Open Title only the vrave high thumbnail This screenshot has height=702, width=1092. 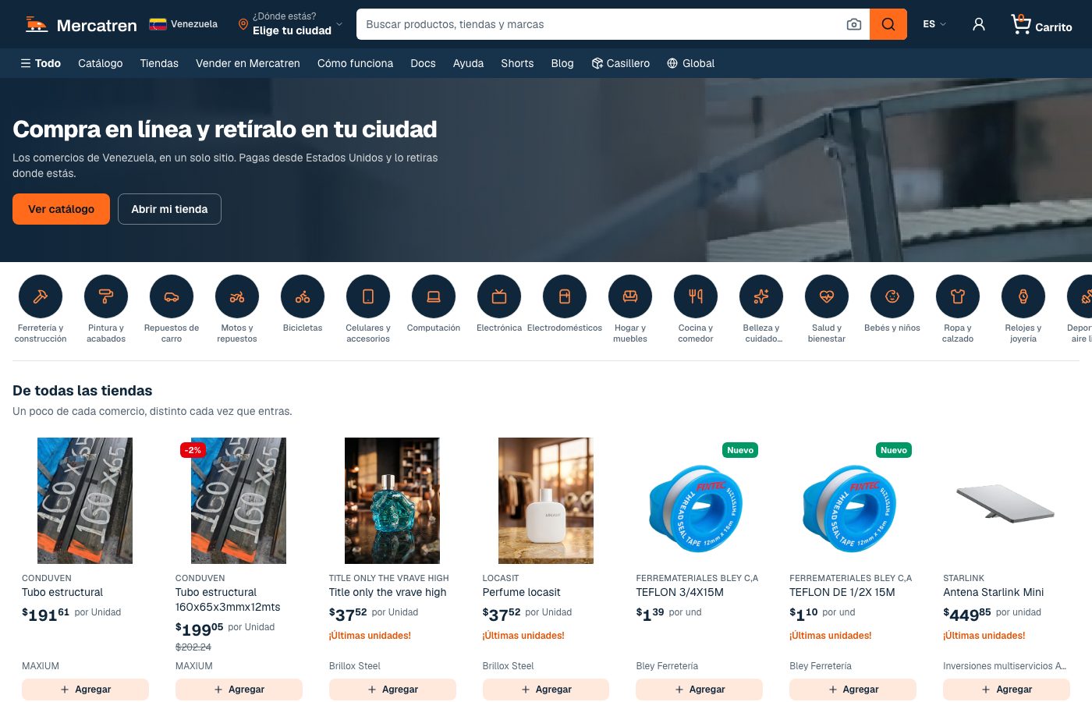click(x=392, y=501)
